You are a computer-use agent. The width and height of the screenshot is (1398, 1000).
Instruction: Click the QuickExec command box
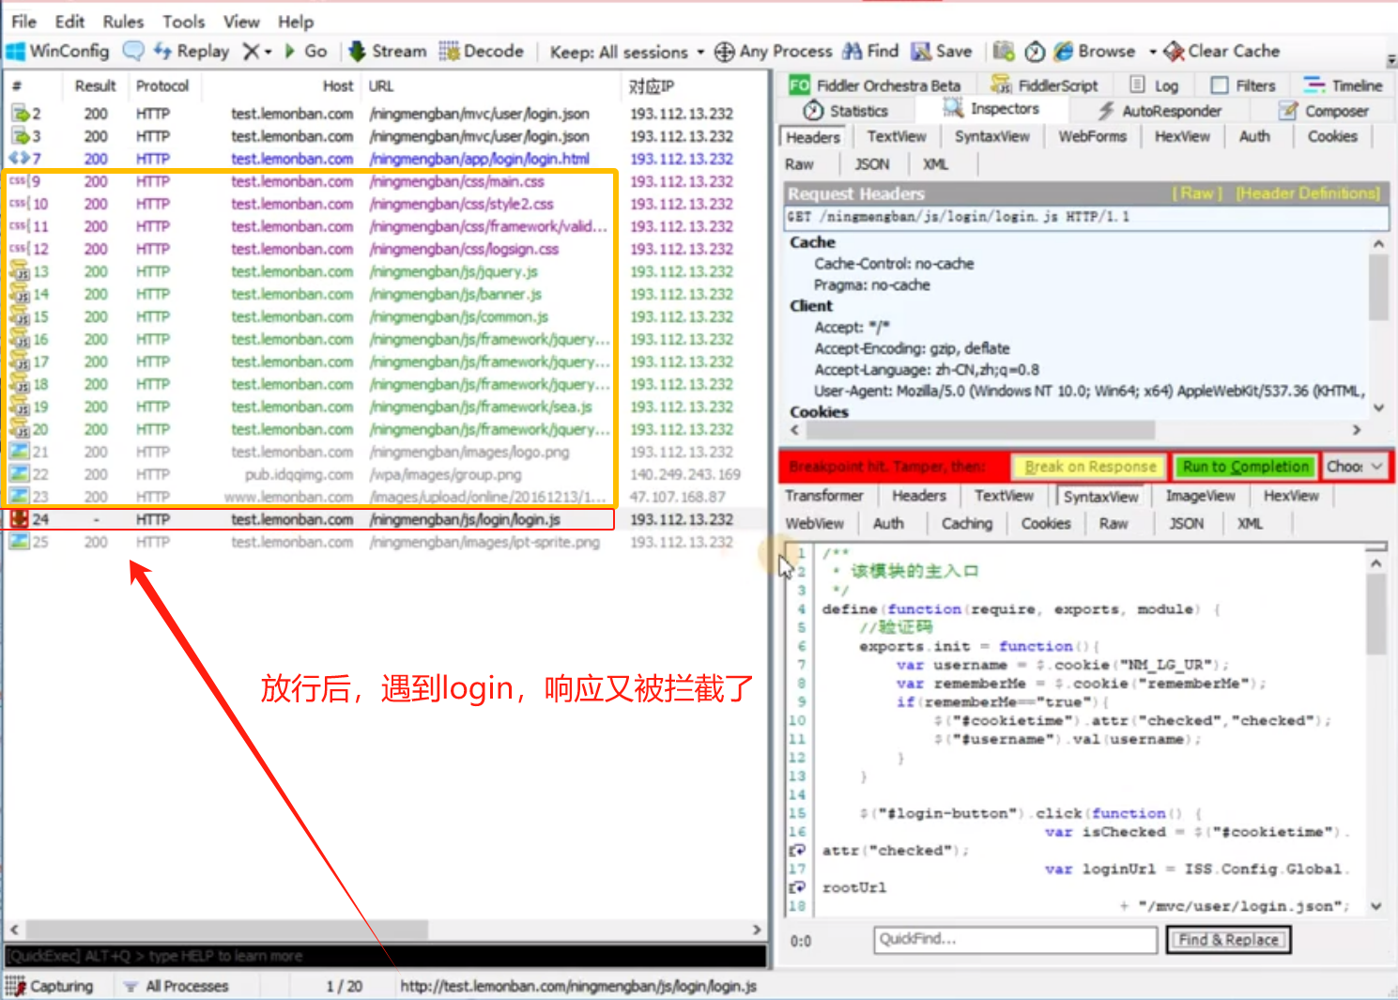point(385,956)
